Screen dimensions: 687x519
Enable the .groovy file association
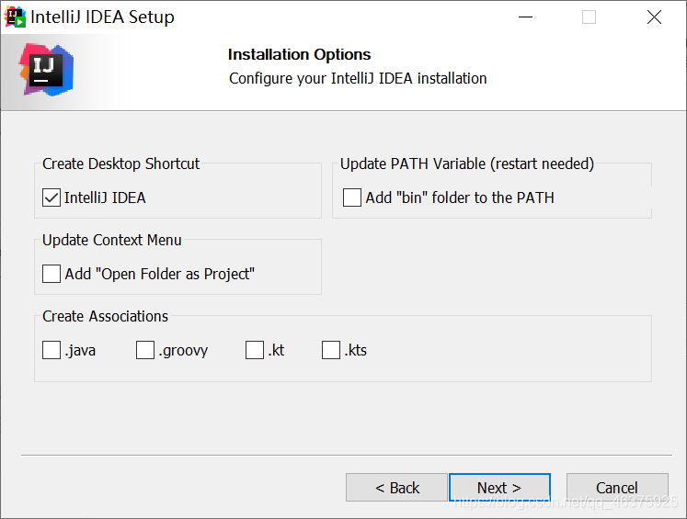145,350
